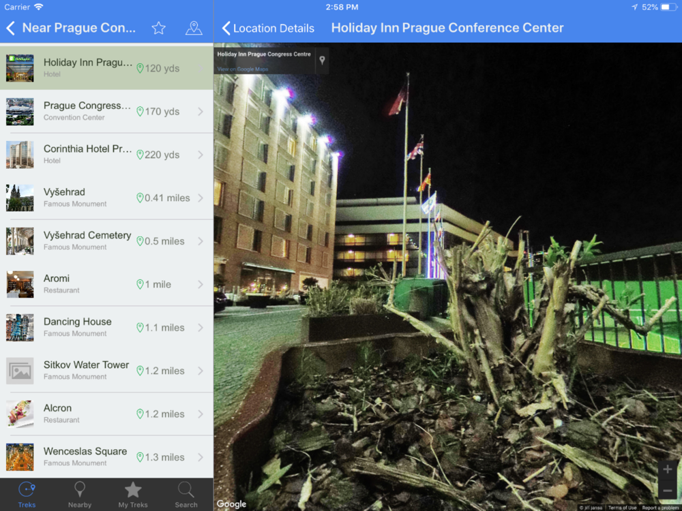Viewport: 682px width, 511px height.
Task: Open the Vyšehrad Cemetery row chevron
Action: [x=201, y=241]
